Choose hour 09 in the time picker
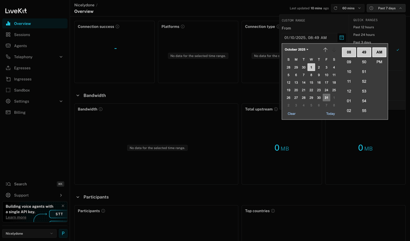 [349, 62]
